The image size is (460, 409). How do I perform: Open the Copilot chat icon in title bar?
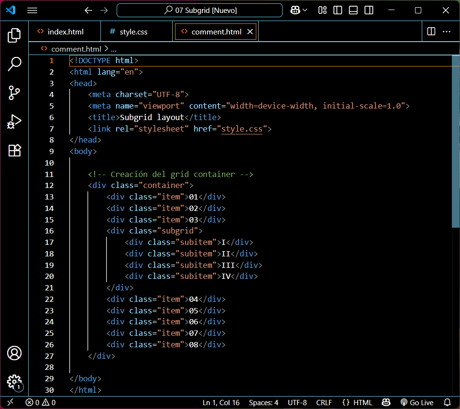coord(295,11)
